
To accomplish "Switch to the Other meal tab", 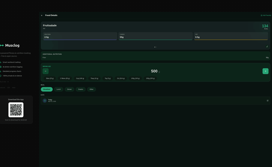I will (x=91, y=89).
